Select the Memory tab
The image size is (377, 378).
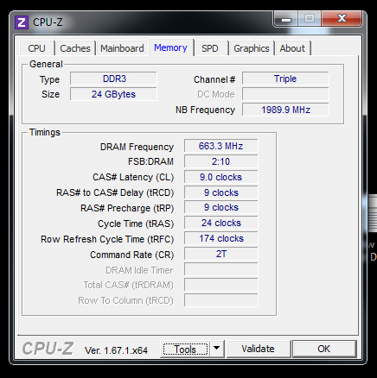(170, 47)
